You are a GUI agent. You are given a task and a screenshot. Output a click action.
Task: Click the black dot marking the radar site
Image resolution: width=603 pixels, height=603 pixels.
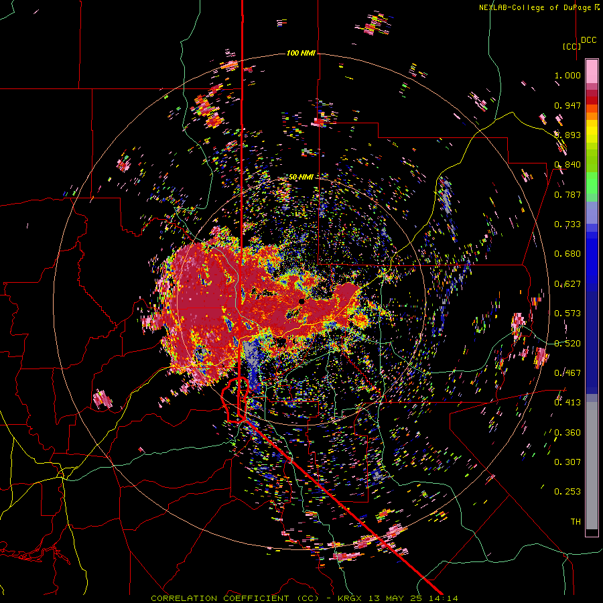click(x=301, y=301)
